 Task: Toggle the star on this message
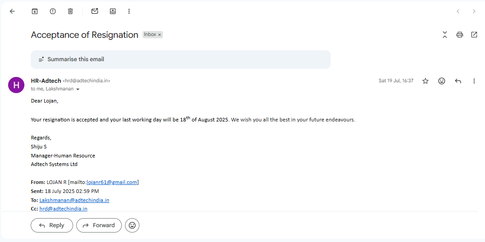(425, 81)
